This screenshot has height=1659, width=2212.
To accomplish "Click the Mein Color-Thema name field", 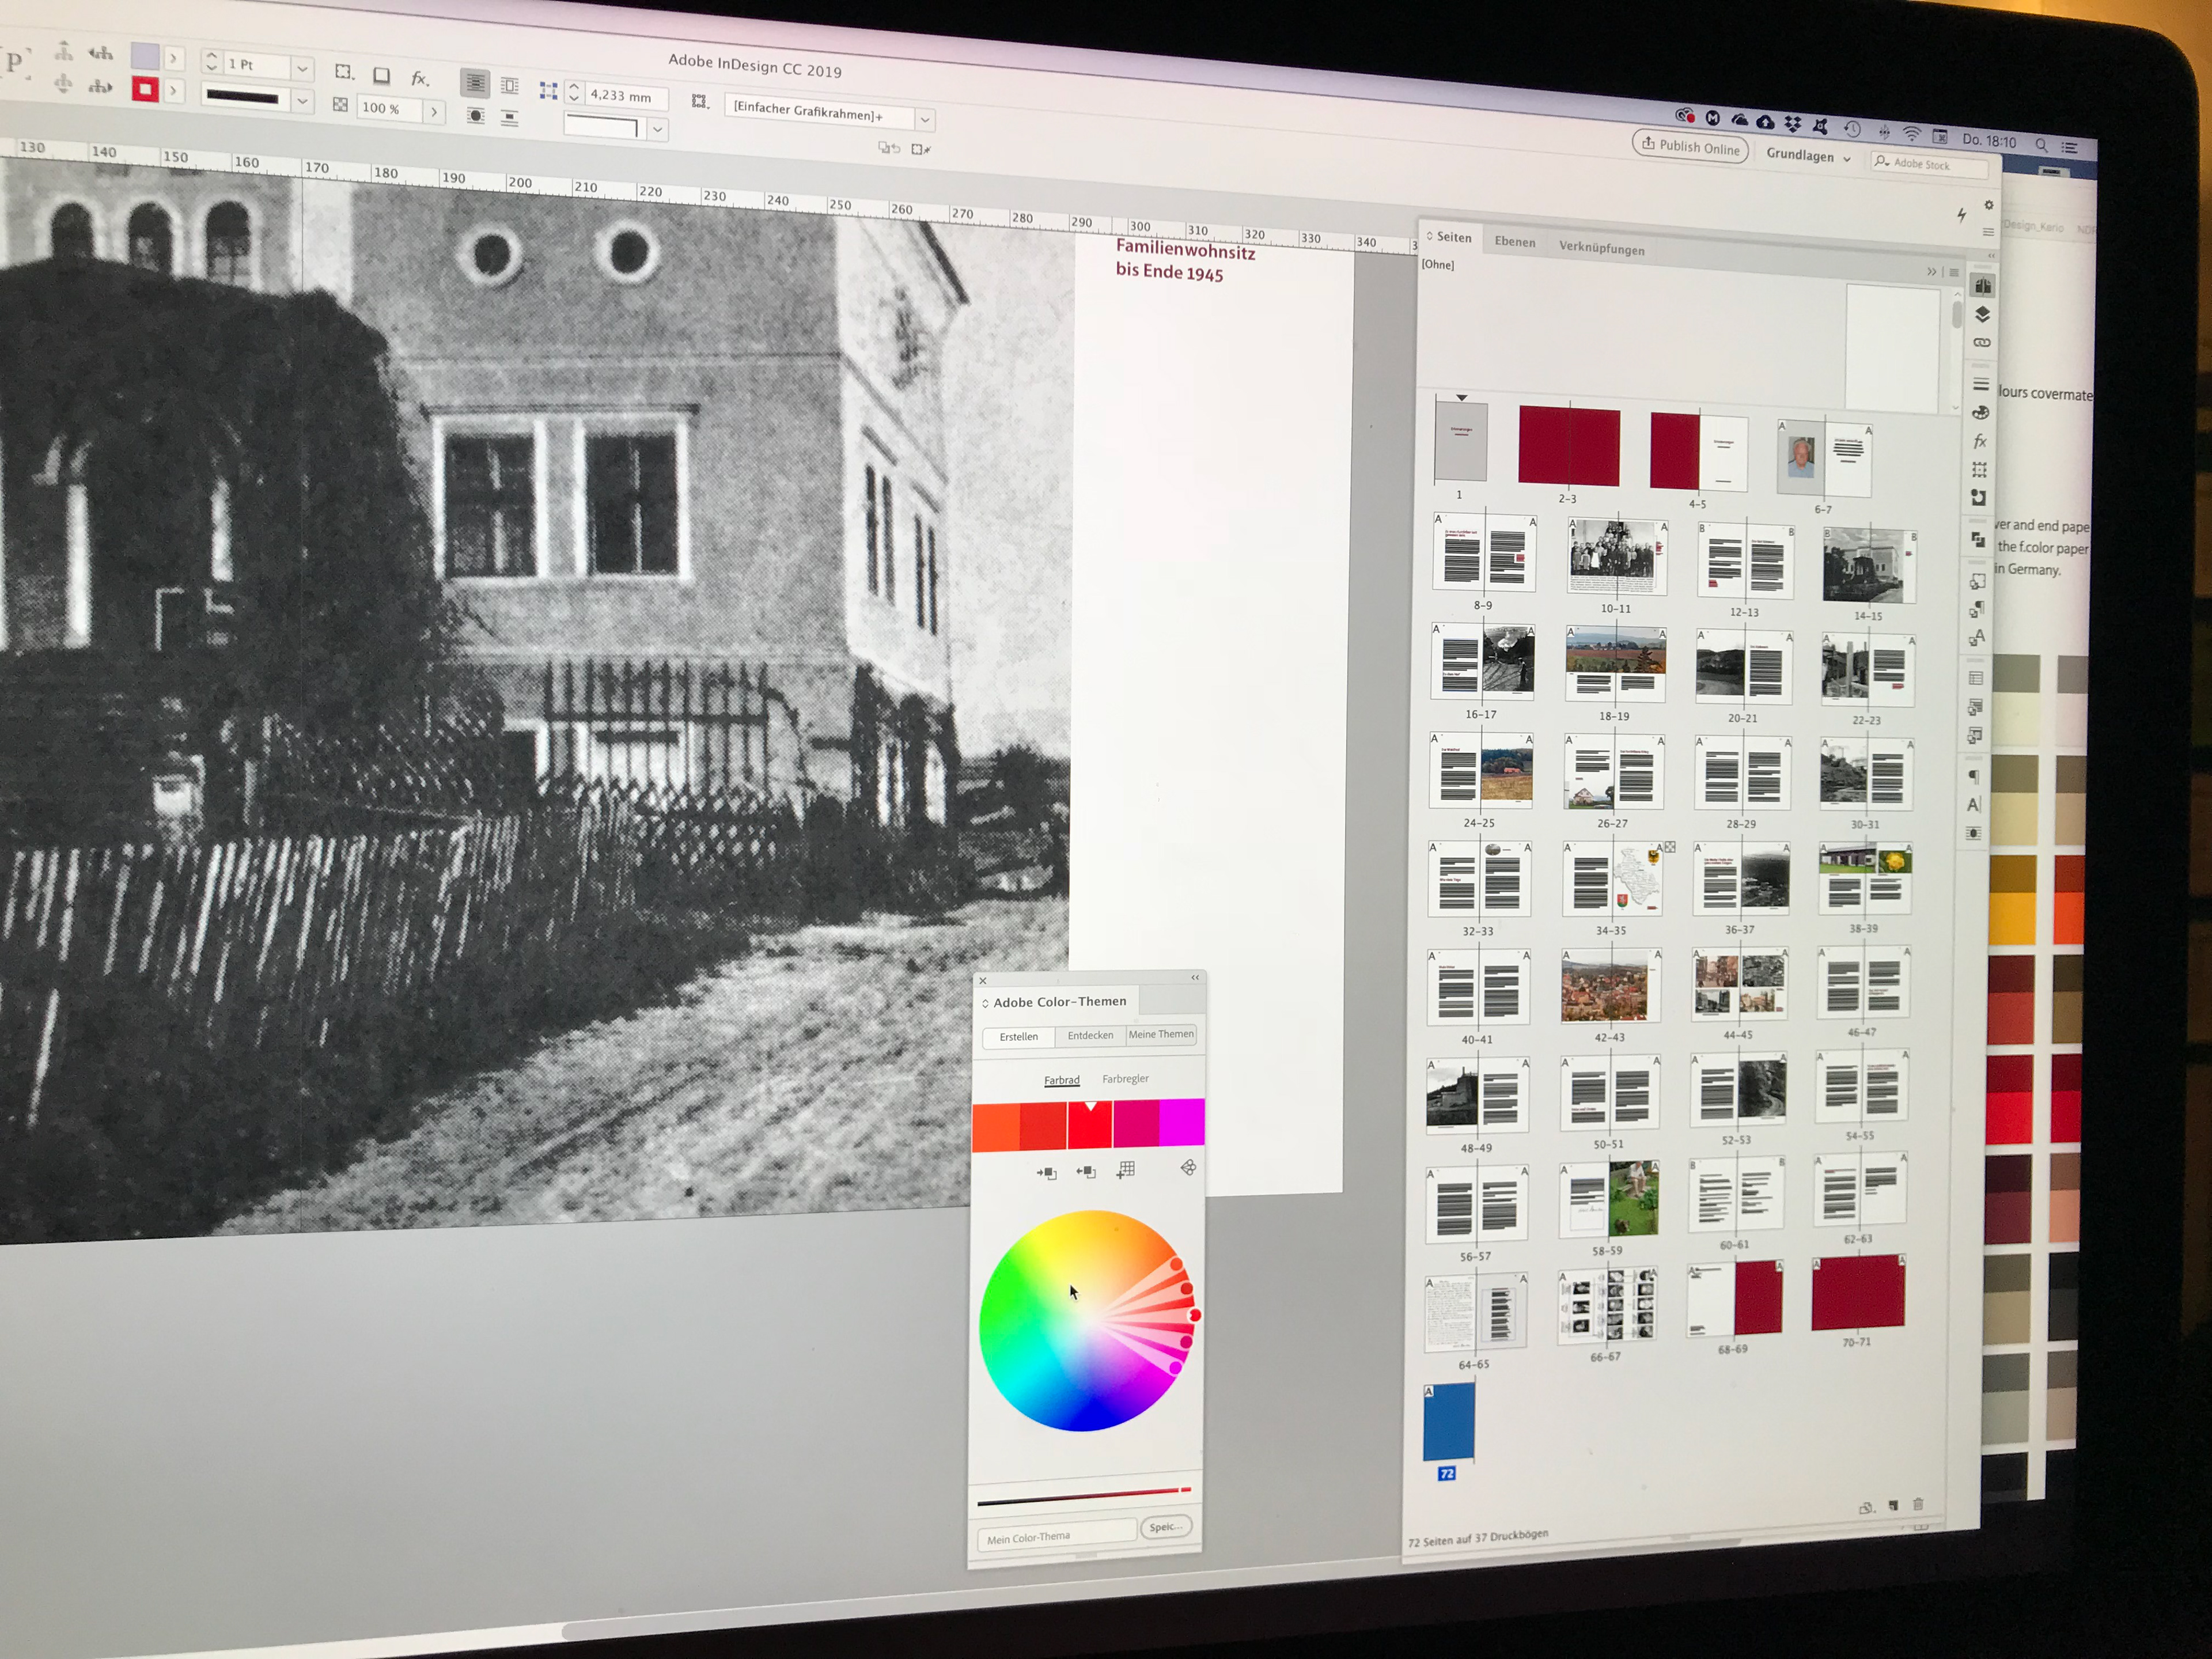I will coord(1057,1536).
